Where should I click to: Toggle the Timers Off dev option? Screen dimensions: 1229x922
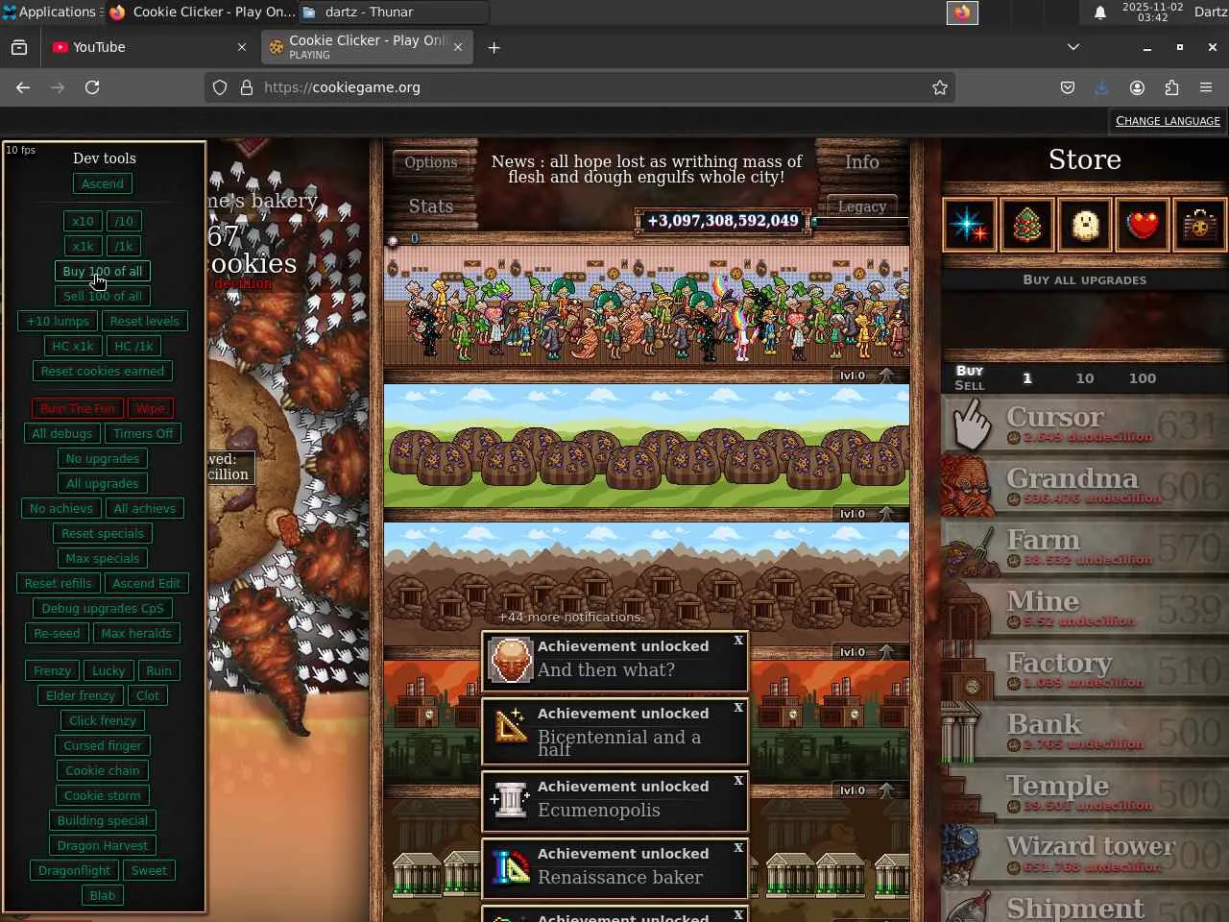coord(143,433)
